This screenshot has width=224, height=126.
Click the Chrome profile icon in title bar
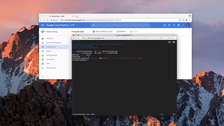point(190,16)
